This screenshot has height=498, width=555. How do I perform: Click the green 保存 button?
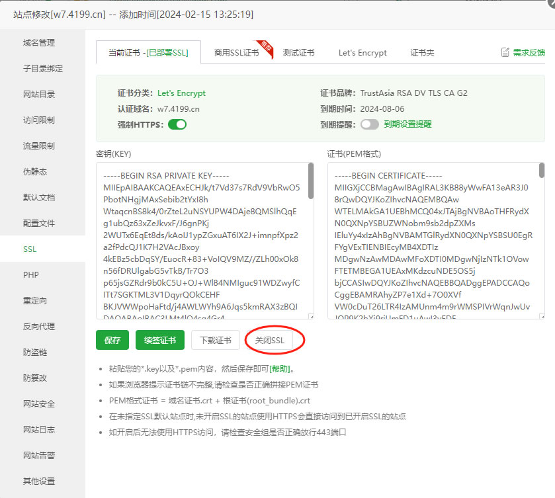(x=112, y=341)
